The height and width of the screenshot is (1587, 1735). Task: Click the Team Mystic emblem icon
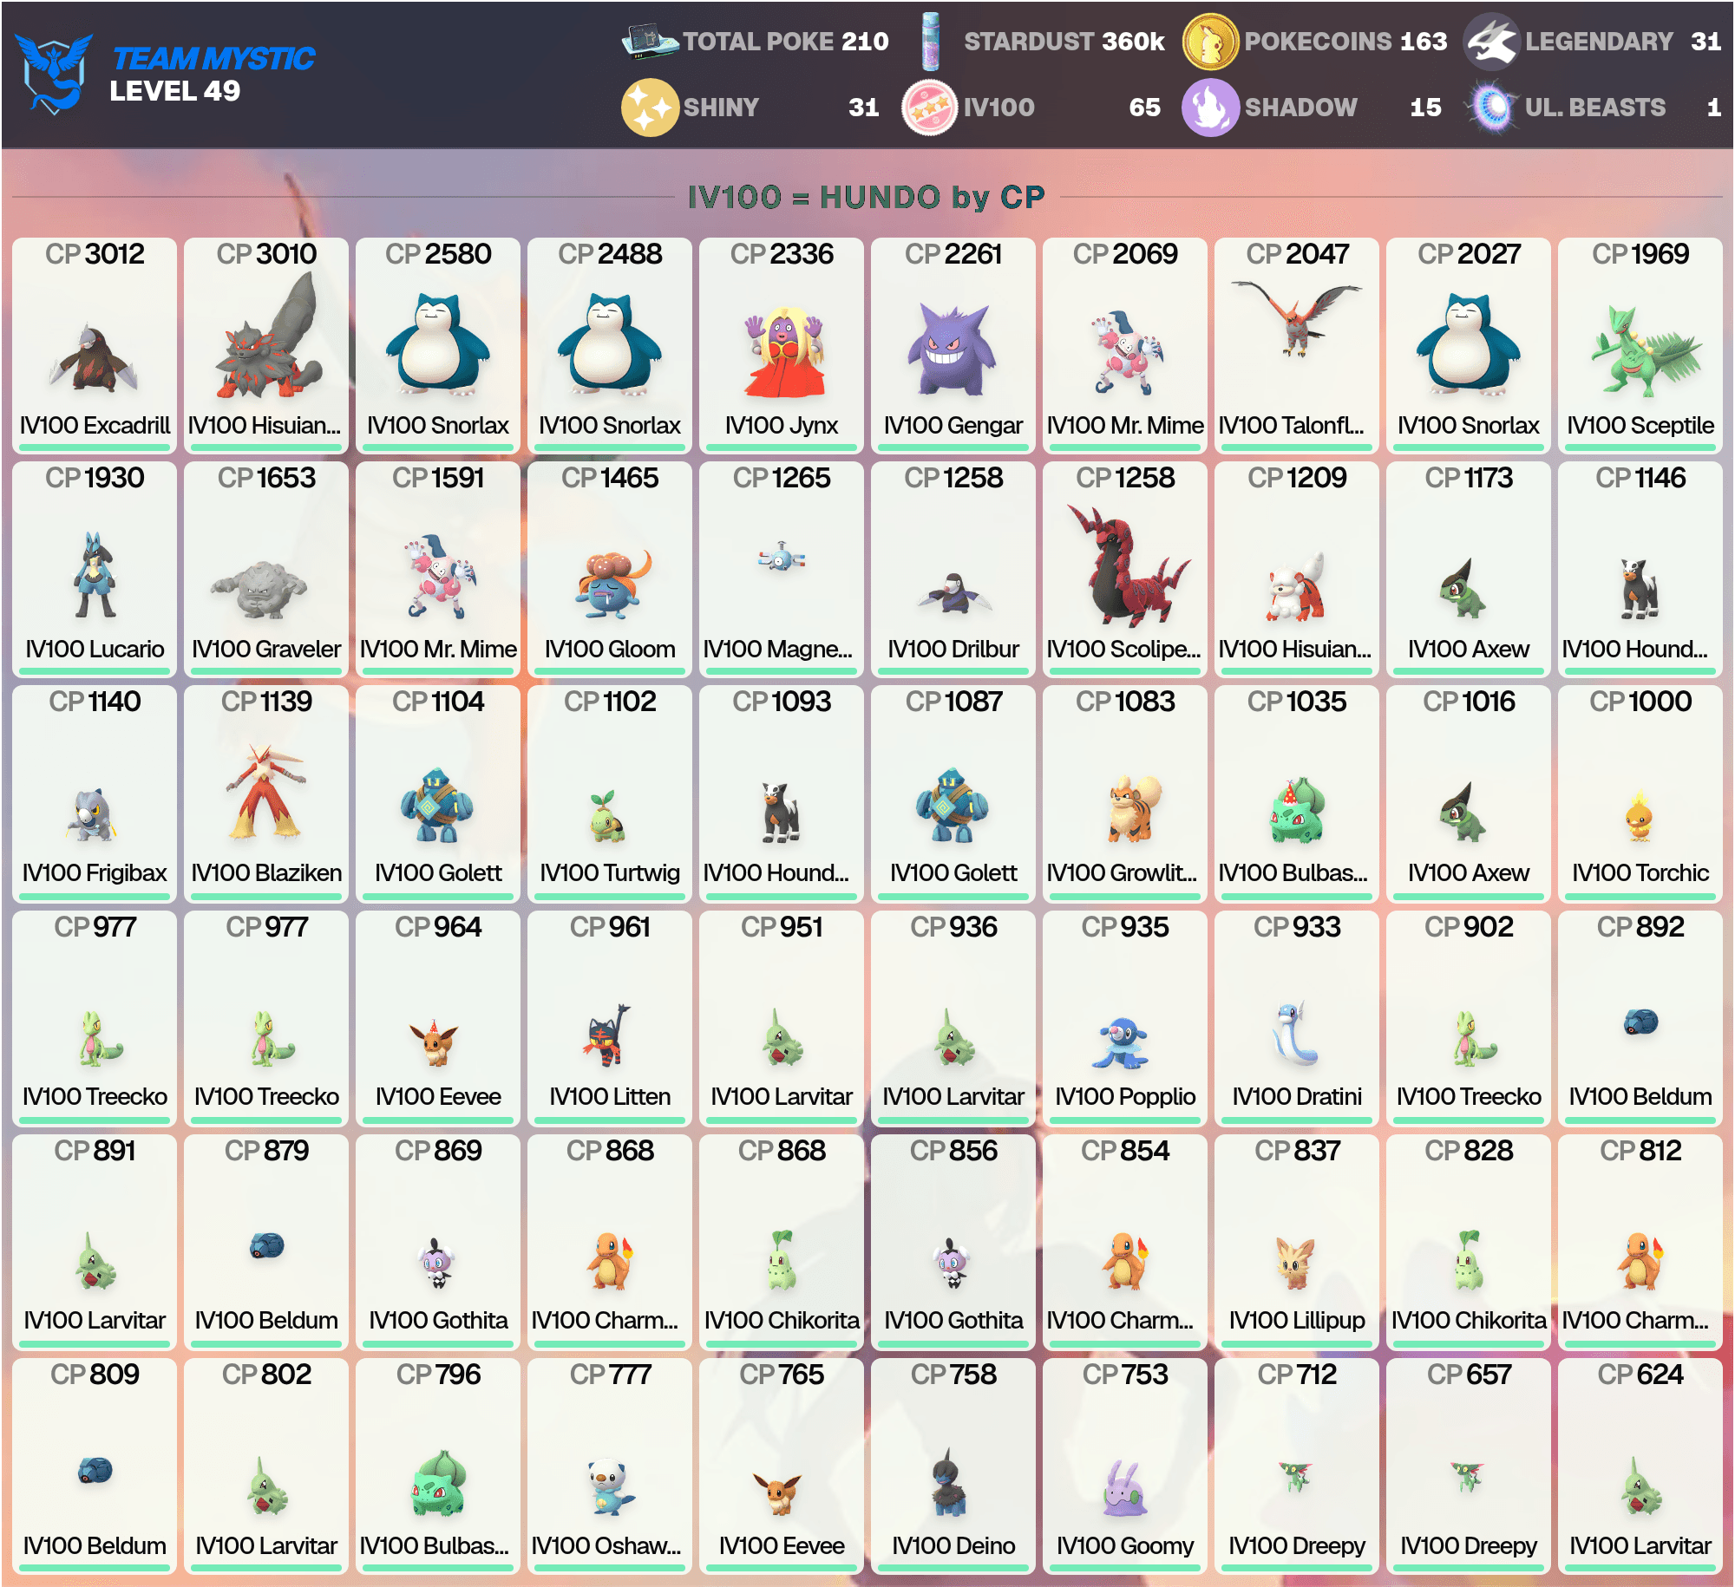(54, 74)
